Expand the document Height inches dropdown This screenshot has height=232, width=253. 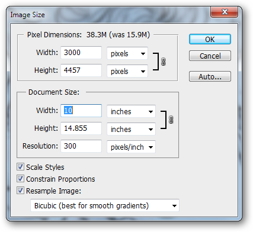[x=132, y=129]
